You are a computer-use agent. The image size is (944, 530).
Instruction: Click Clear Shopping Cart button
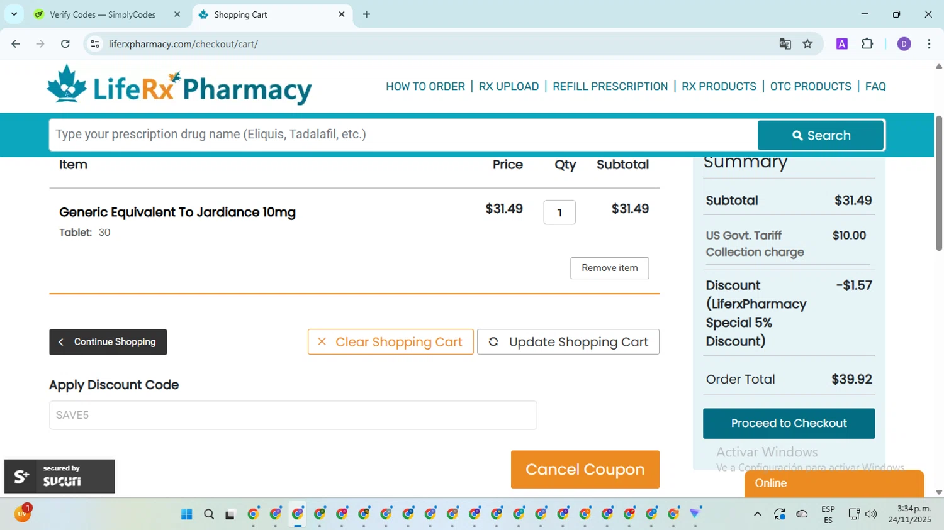[390, 342]
